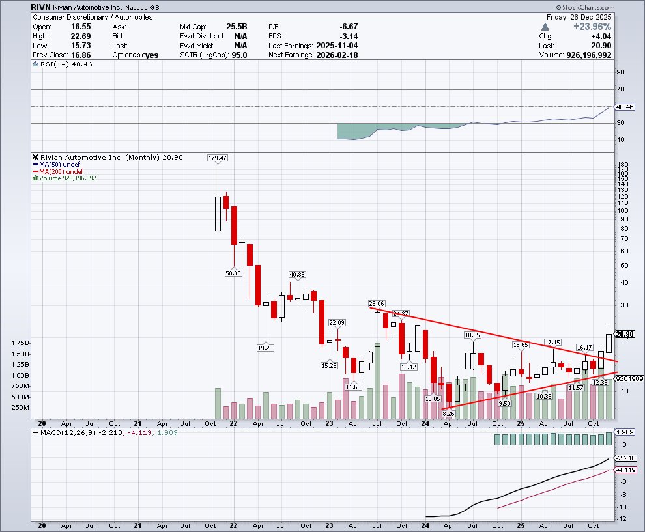Click the tall white IPO month candlestick
This screenshot has height=532, width=645.
click(x=218, y=214)
